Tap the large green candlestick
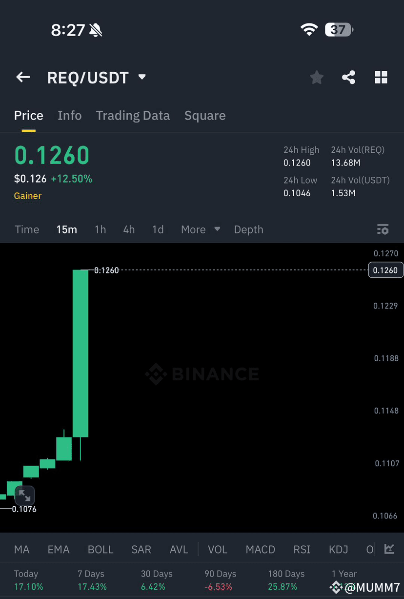Screen dimensions: 404x599 [x=81, y=353]
